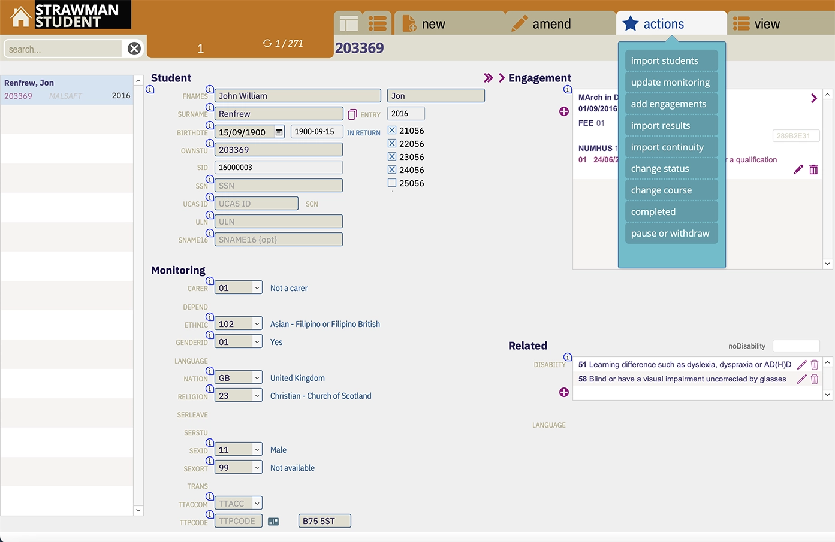Open the engagement details chevron arrow
The height and width of the screenshot is (542, 835).
pos(814,98)
